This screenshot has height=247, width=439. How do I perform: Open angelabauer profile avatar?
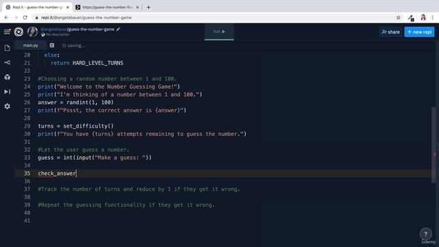32,32
